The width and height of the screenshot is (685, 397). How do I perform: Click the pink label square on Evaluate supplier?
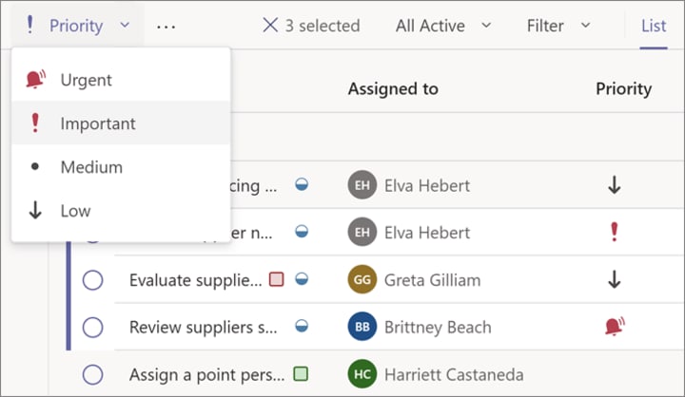click(x=277, y=279)
